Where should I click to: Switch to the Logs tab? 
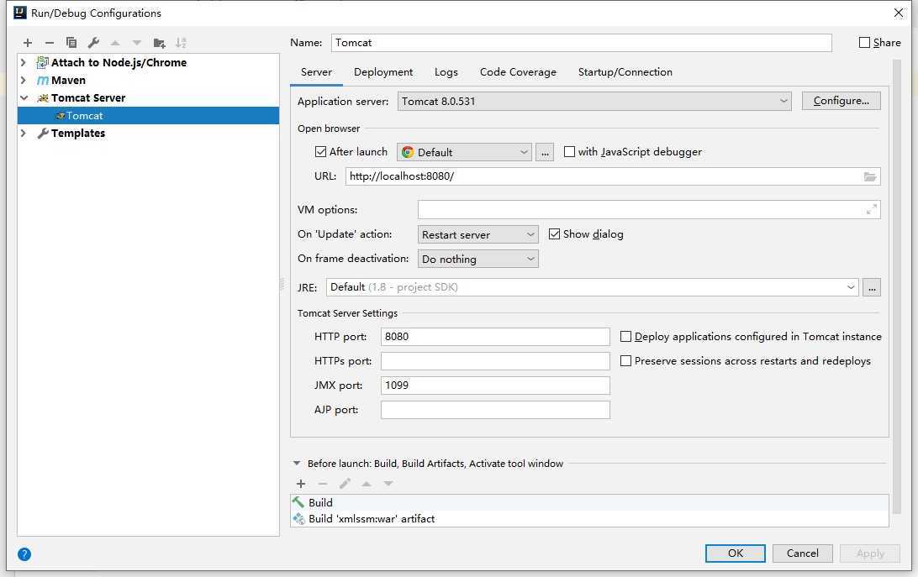446,72
